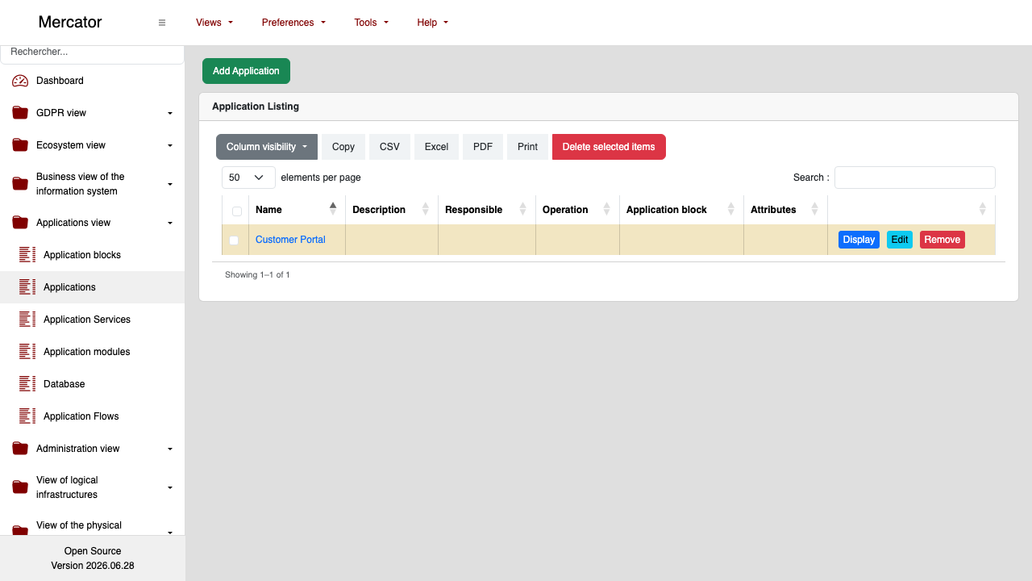
Task: Click the Application Flows list icon
Action: [27, 416]
